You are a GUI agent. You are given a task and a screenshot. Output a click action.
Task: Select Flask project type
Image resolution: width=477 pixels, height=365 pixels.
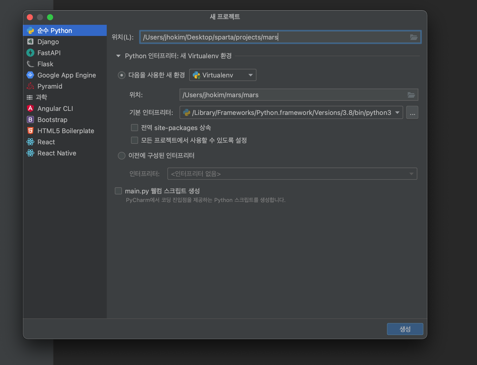pos(65,64)
